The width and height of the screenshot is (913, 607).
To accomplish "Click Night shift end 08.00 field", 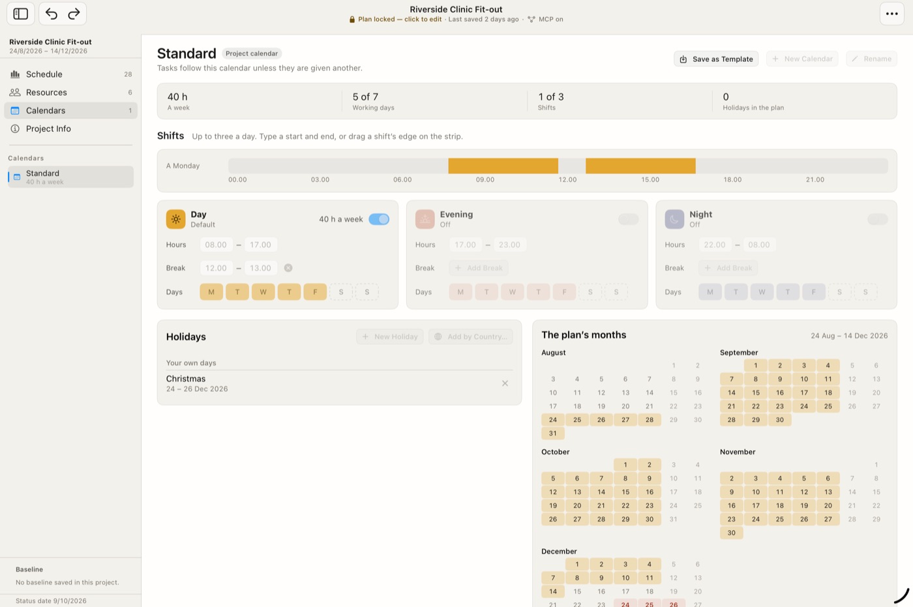I will pos(759,245).
